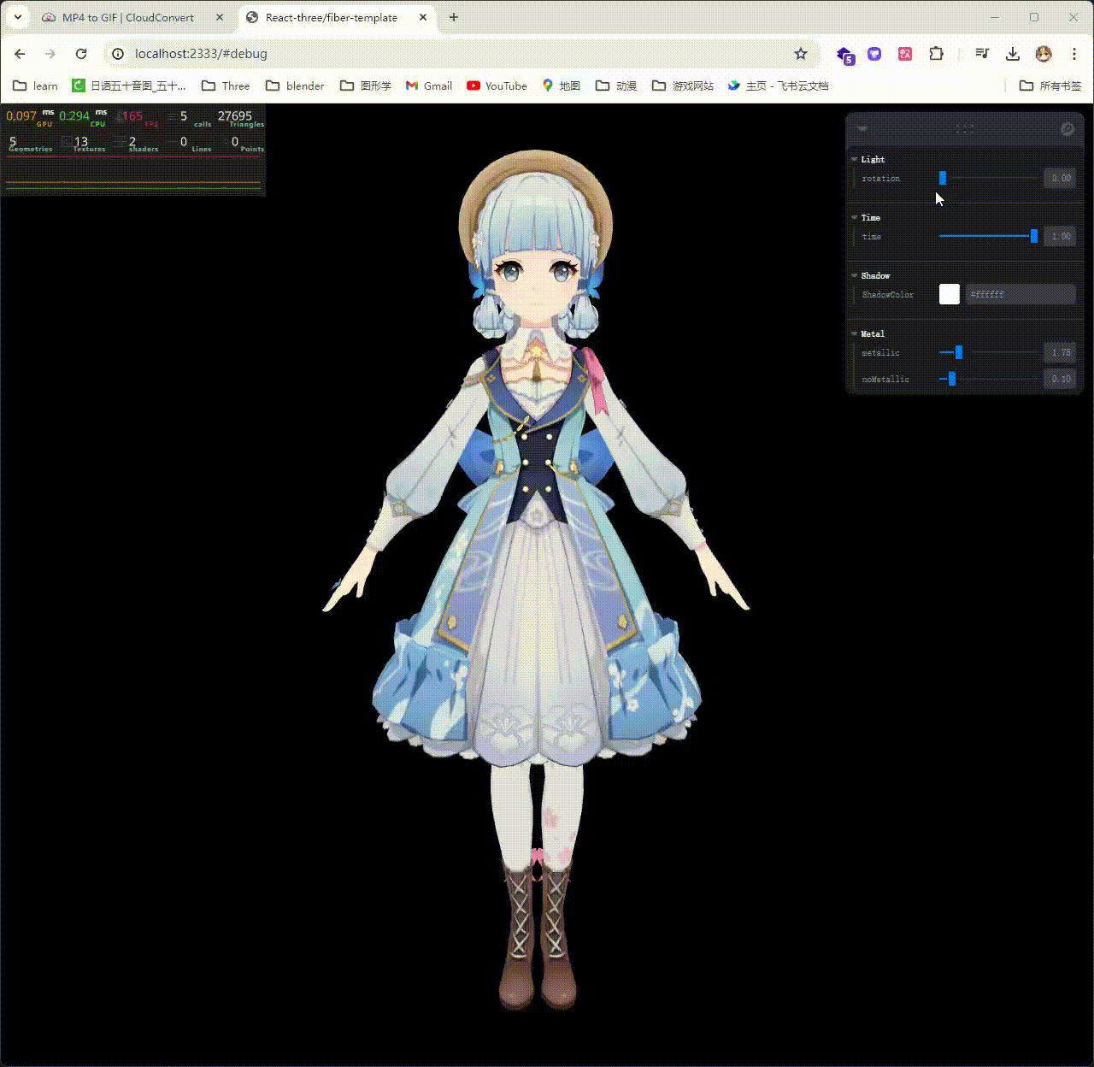Open the Leva panel settings gear
This screenshot has width=1094, height=1067.
tap(1067, 129)
